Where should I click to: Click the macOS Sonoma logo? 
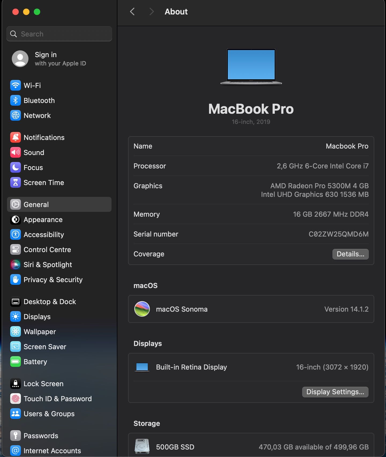[x=142, y=309]
